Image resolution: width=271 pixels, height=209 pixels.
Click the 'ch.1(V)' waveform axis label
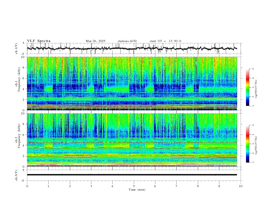[x=16, y=48]
